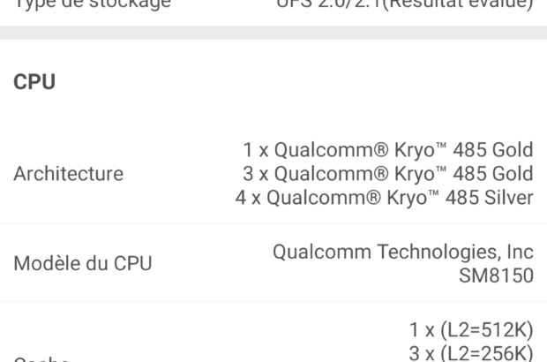Tap the L2=512K text inside the parentheses
This screenshot has width=547, height=362.
(483, 331)
